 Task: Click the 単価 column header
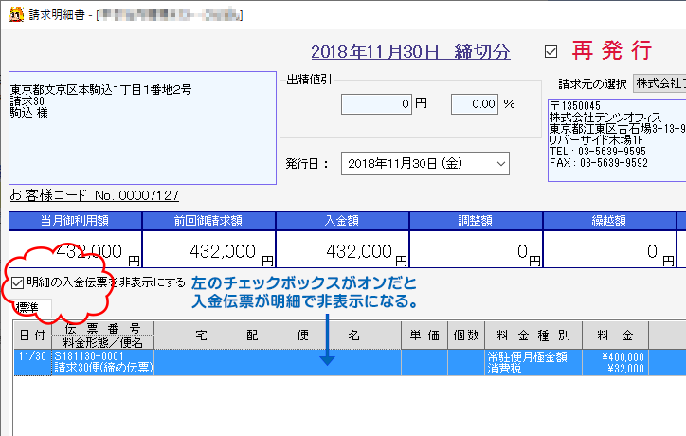pyautogui.click(x=423, y=335)
